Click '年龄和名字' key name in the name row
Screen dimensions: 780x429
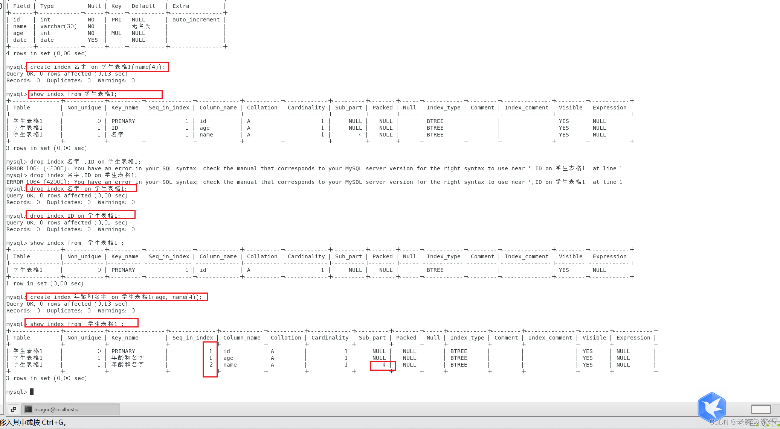128,365
